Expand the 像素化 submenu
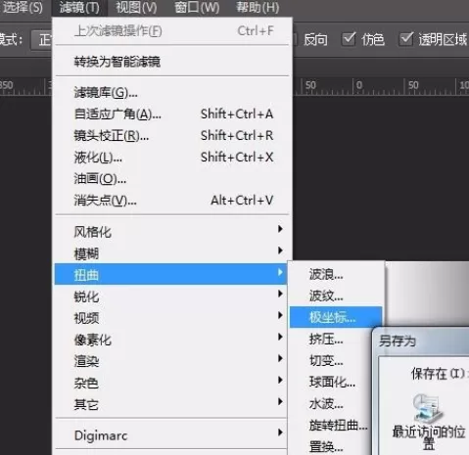Image resolution: width=469 pixels, height=455 pixels. tap(170, 340)
